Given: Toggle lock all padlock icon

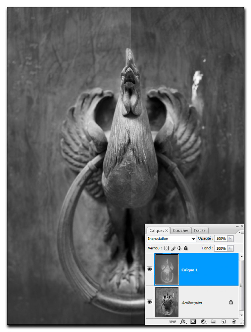Looking at the screenshot, I should tap(186, 248).
